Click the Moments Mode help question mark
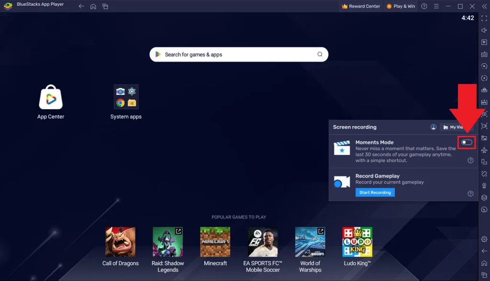This screenshot has width=490, height=281. [x=470, y=161]
